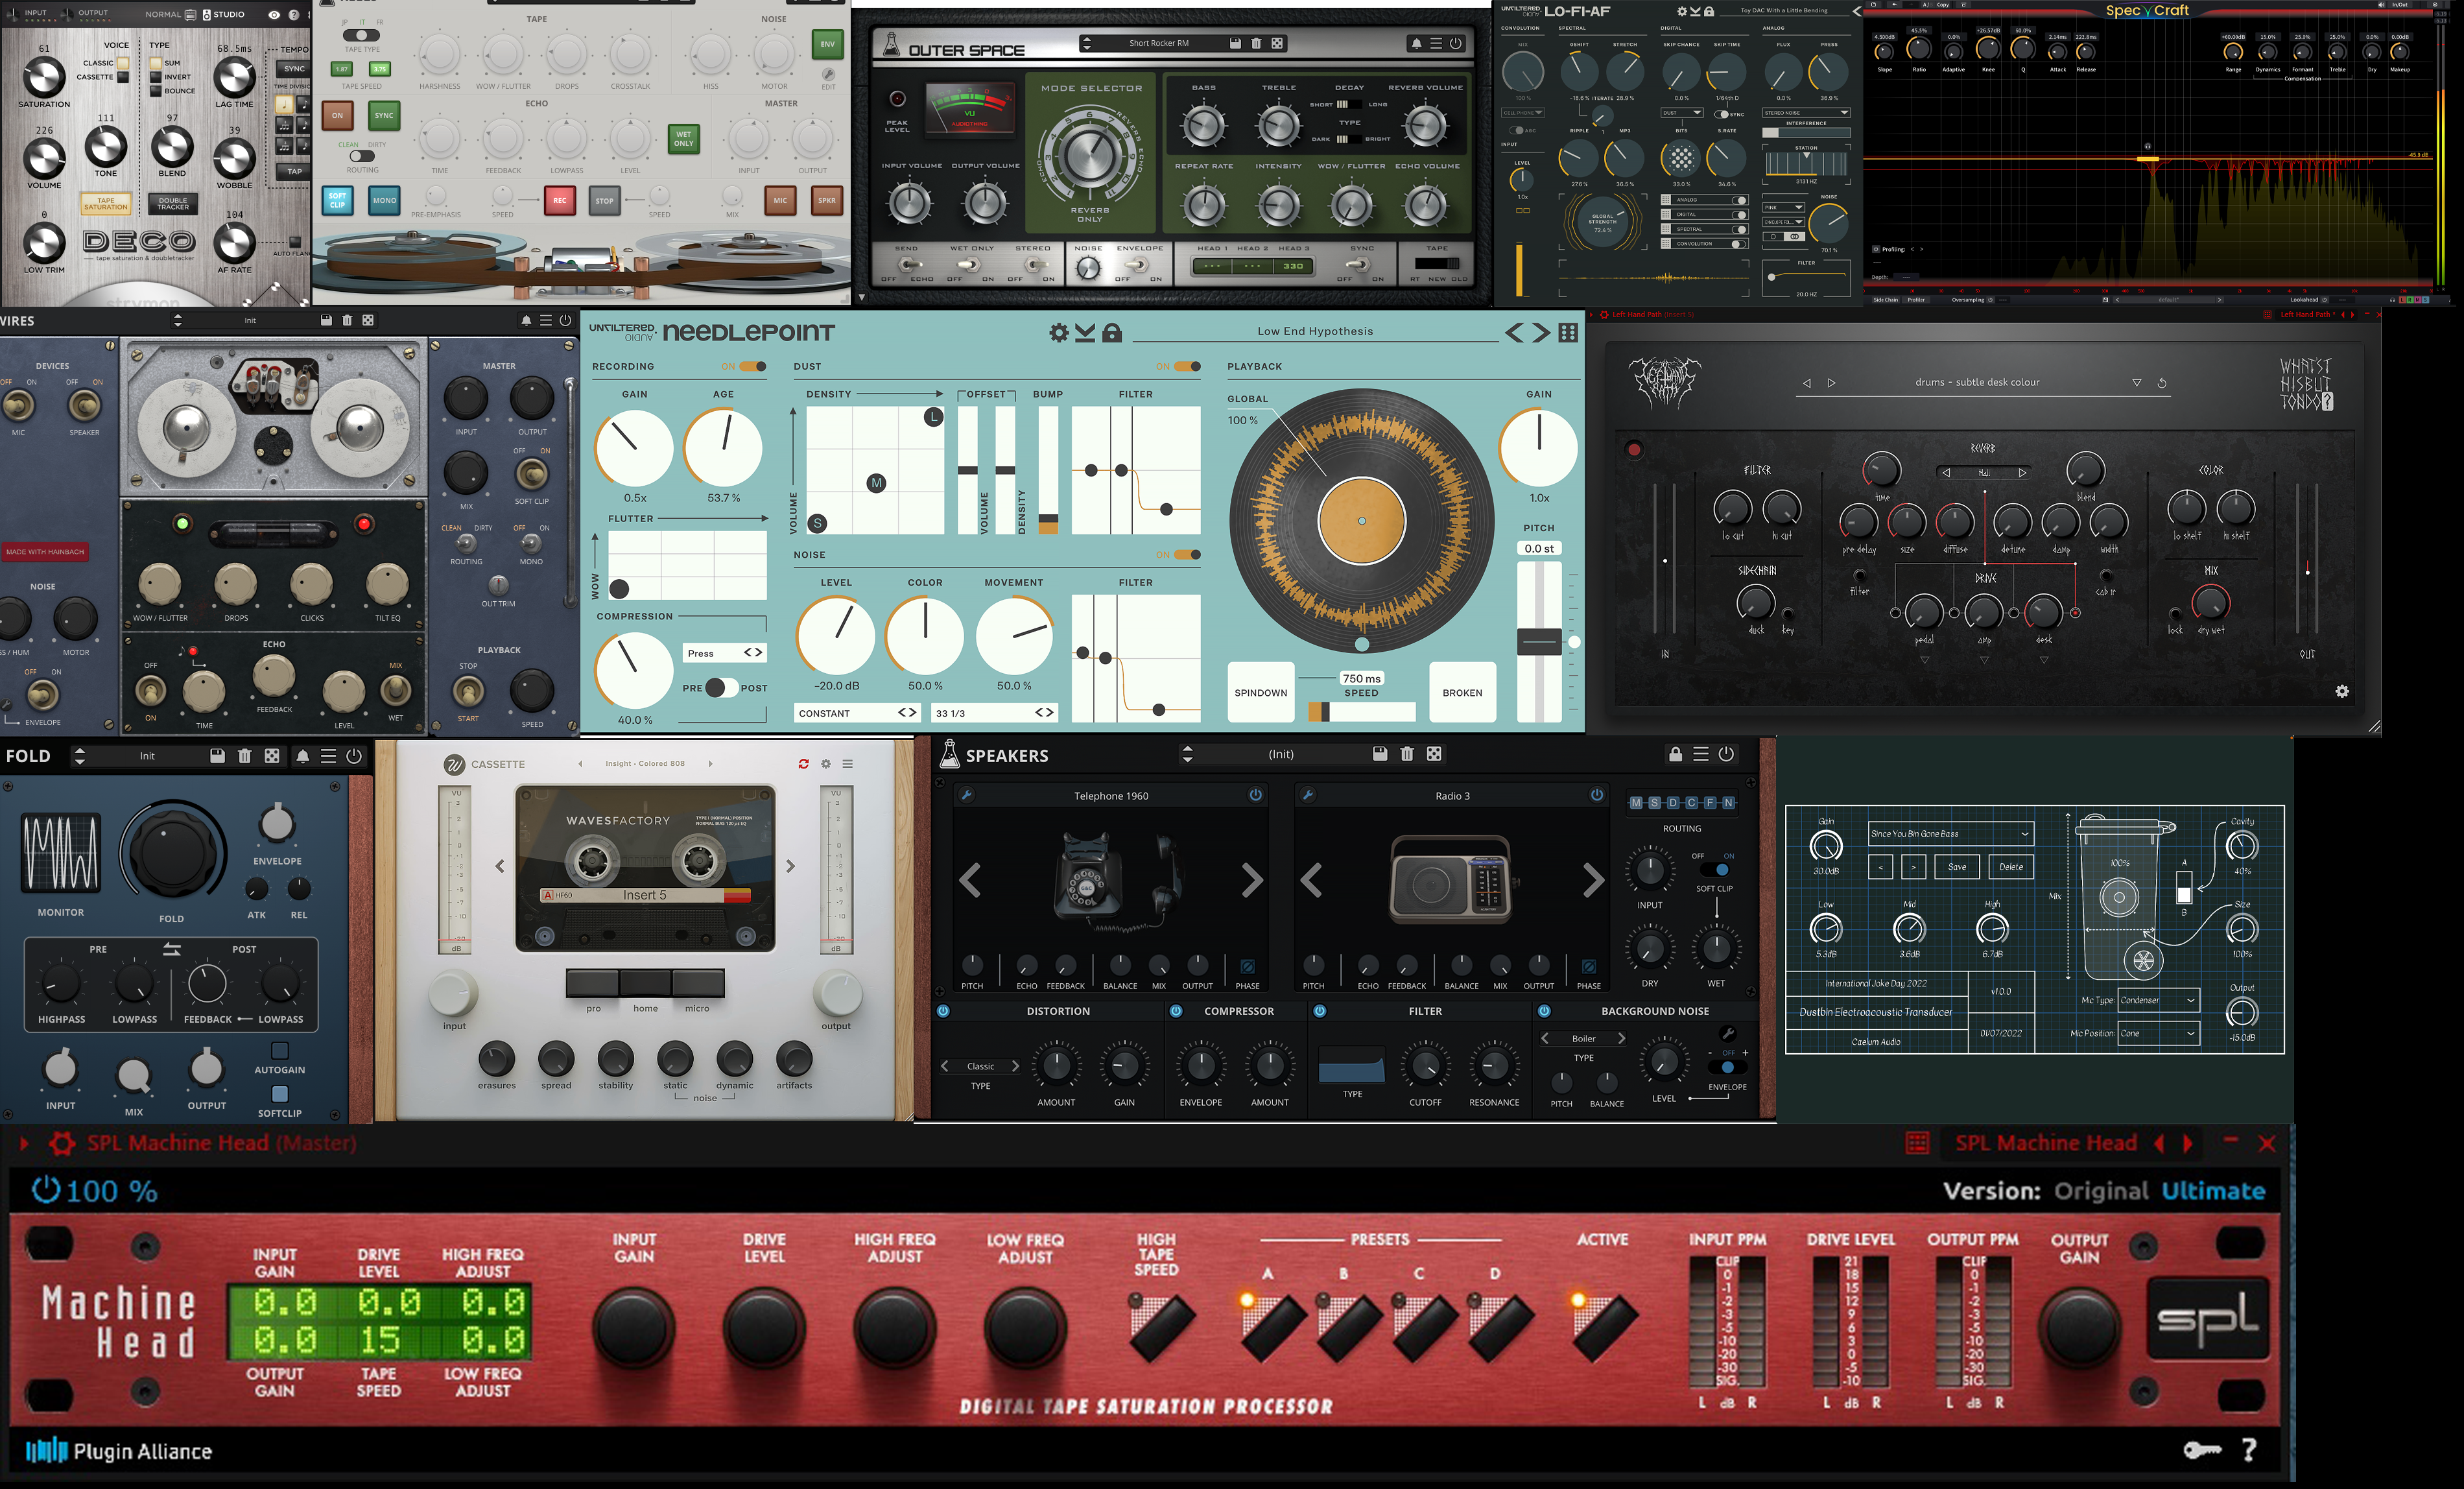Open the drums subtle desk colour preset dropdown
This screenshot has width=2464, height=1489.
pos(2136,383)
